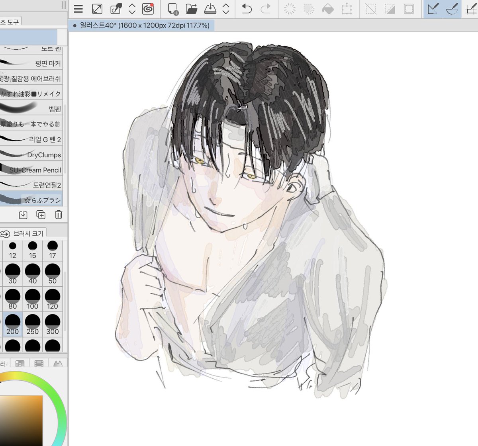This screenshot has width=478, height=446.
Task: Select the かすれ油彩 リメイク brush
Action: pyautogui.click(x=31, y=94)
